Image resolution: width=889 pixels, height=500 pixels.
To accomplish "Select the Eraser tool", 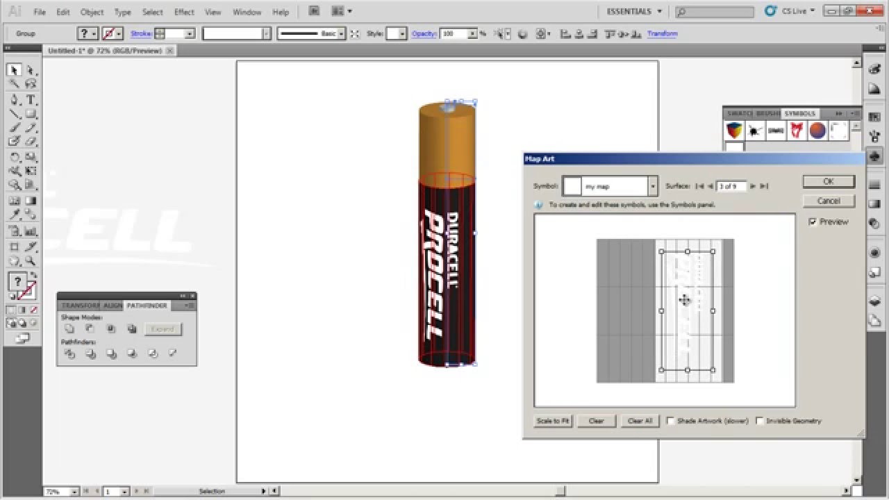I will pyautogui.click(x=31, y=142).
